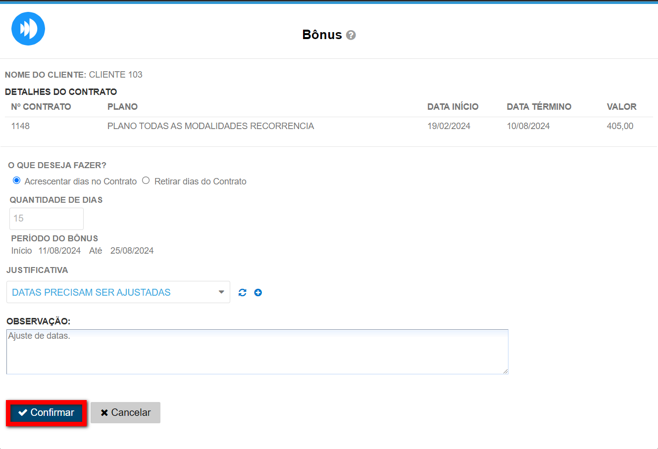The width and height of the screenshot is (658, 449).
Task: Click the PLANO TODAS AS MODALIDADES RECORRENCIA cell
Action: [x=210, y=126]
